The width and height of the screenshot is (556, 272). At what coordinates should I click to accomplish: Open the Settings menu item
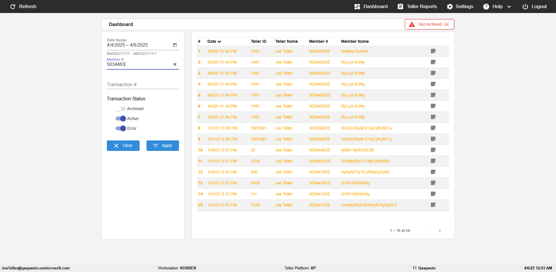[x=460, y=6]
